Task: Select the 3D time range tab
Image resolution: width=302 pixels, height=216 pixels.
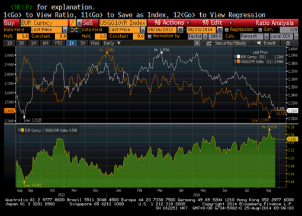Action: pos(21,43)
